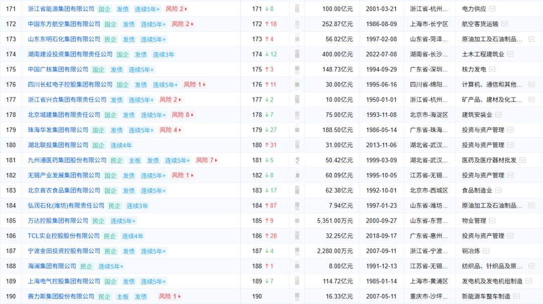The width and height of the screenshot is (543, 304).
Task: Select location 上海市-长宁区
Action: (x=429, y=24)
